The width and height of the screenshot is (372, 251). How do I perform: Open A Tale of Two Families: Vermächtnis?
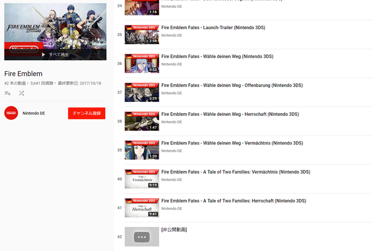point(236,172)
